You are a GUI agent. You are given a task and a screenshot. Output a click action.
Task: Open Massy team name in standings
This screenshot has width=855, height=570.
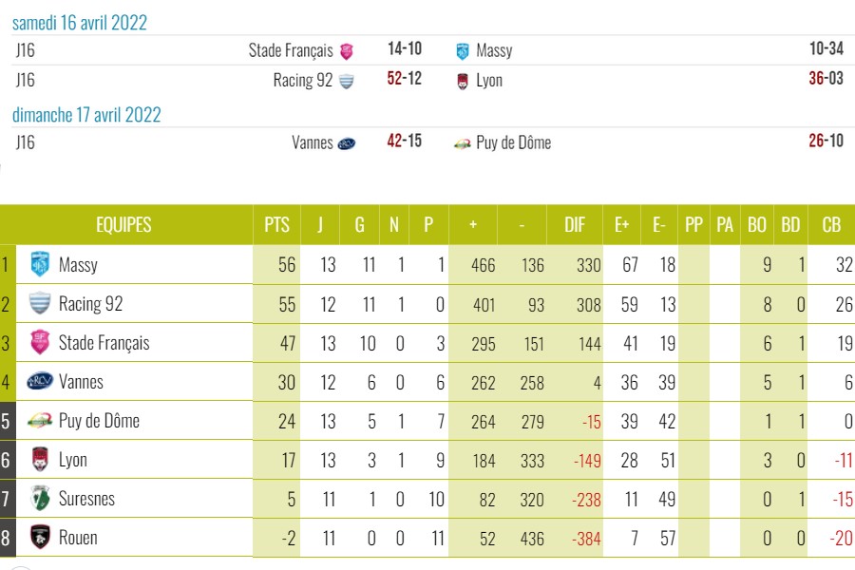point(78,264)
